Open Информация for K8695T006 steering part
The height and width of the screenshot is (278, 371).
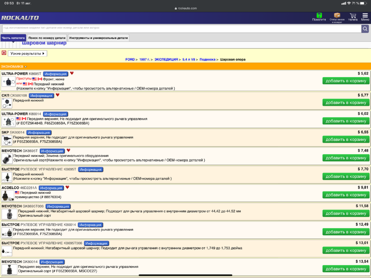96,243
